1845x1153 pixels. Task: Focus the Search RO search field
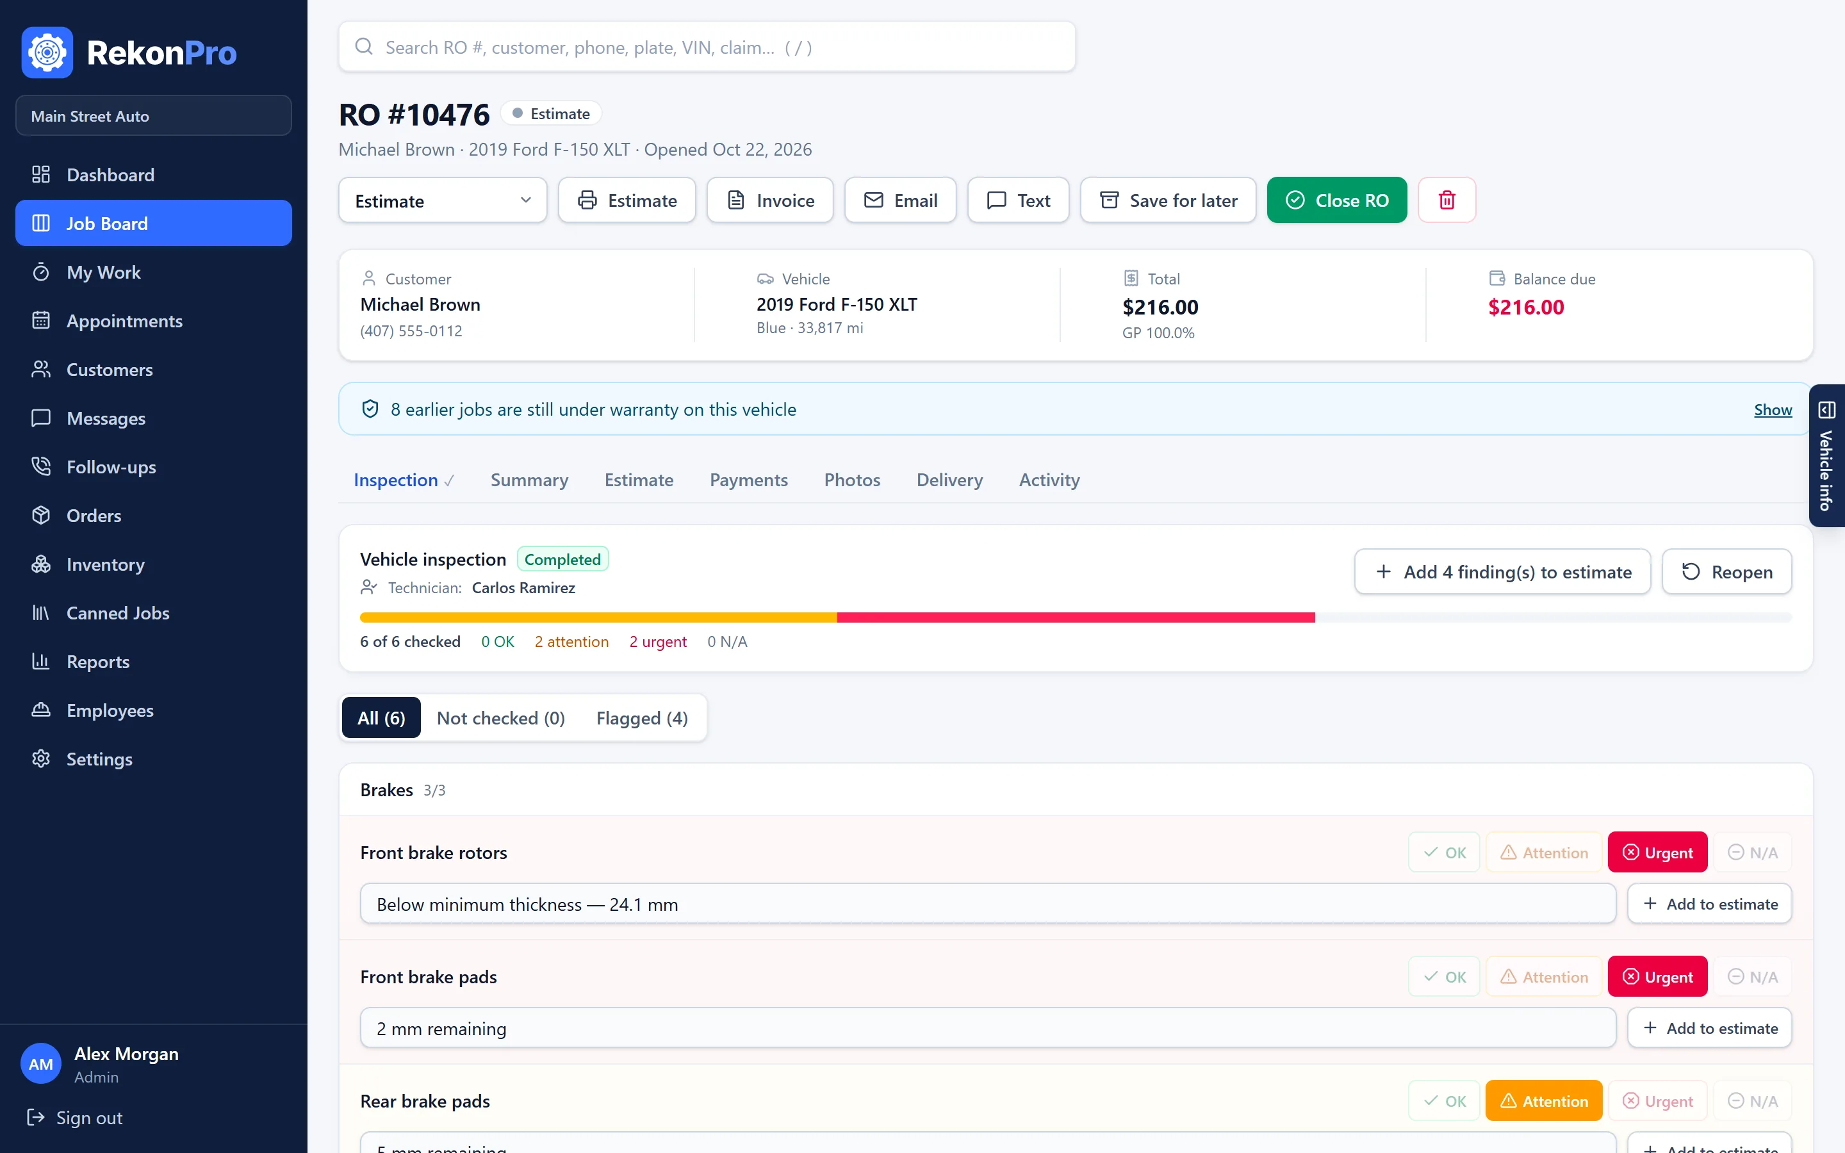click(x=707, y=47)
